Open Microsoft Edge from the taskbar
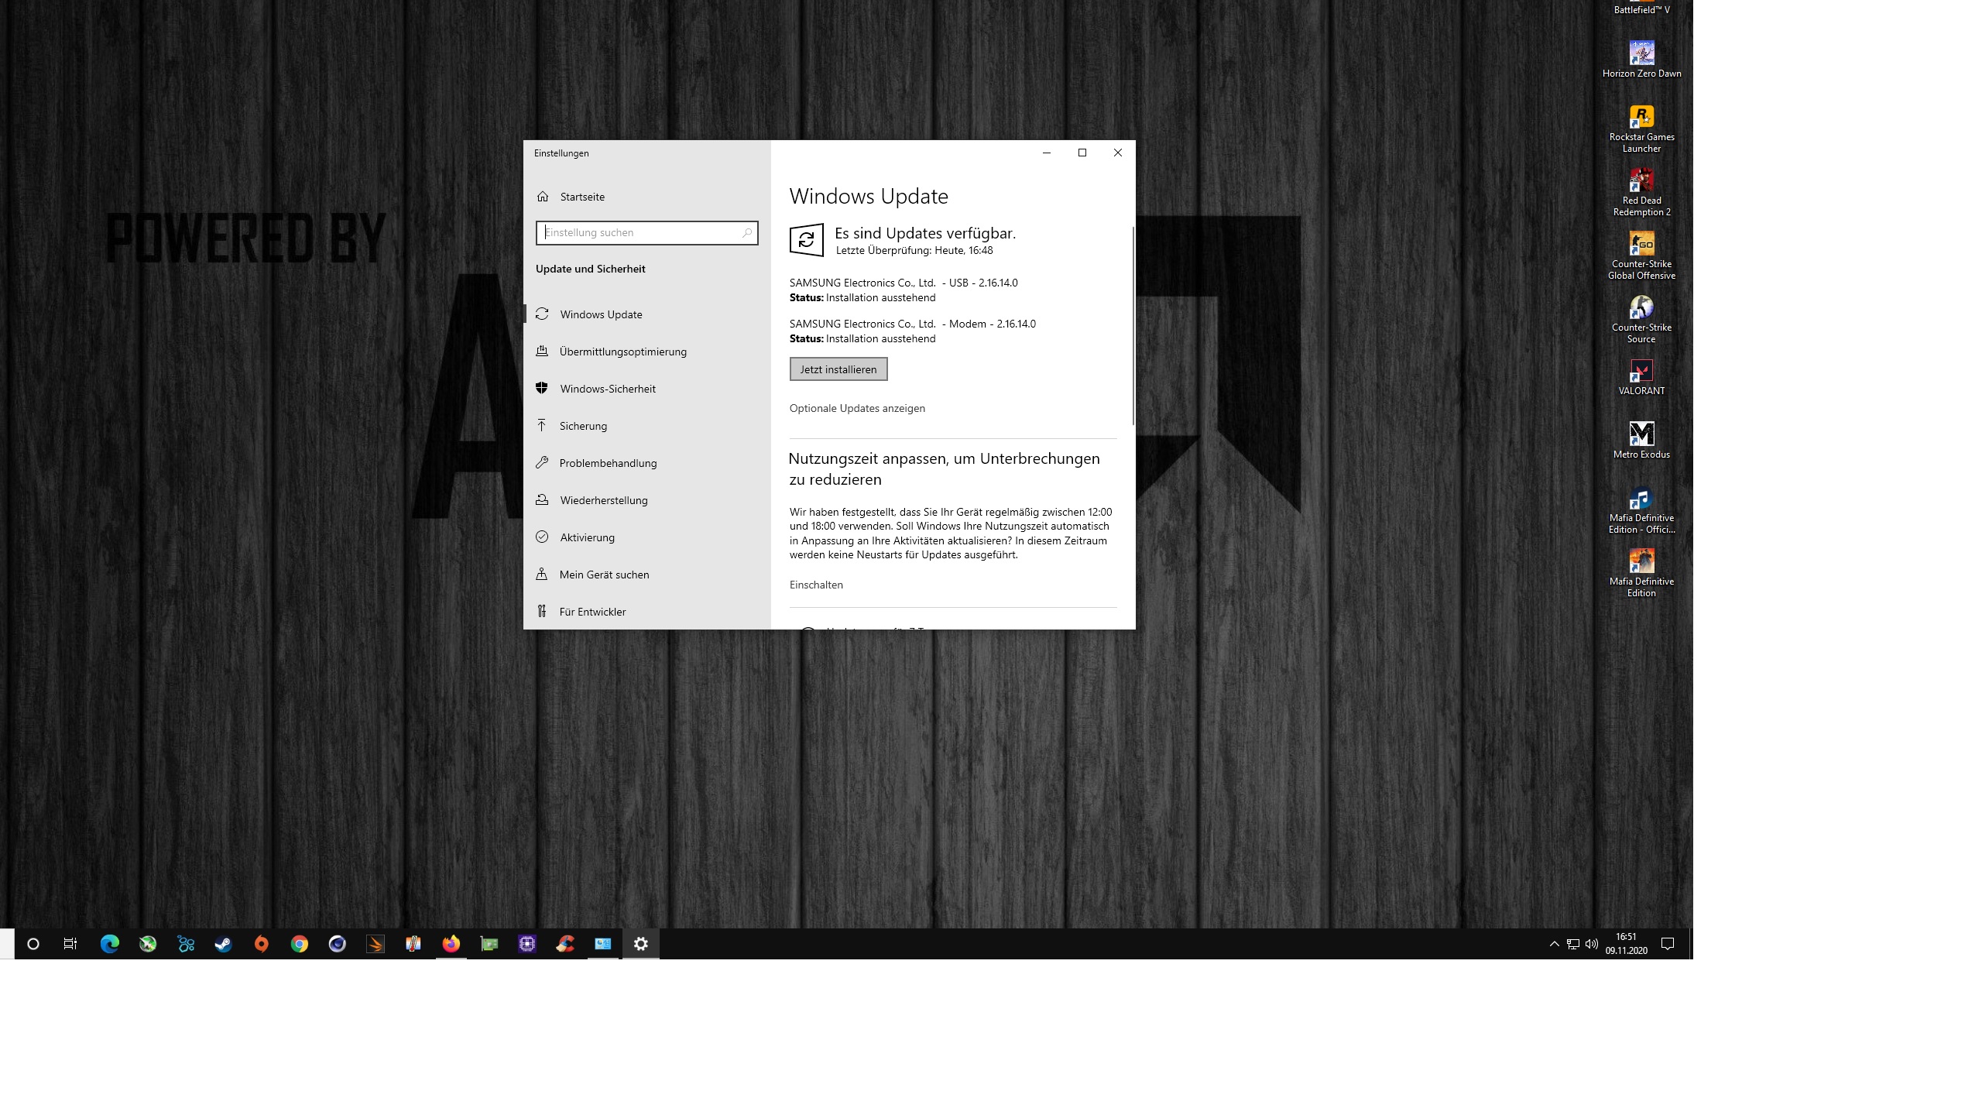Image resolution: width=1982 pixels, height=1115 pixels. click(110, 944)
